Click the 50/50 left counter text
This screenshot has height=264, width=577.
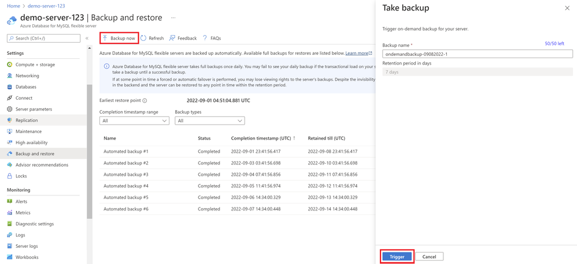click(554, 43)
